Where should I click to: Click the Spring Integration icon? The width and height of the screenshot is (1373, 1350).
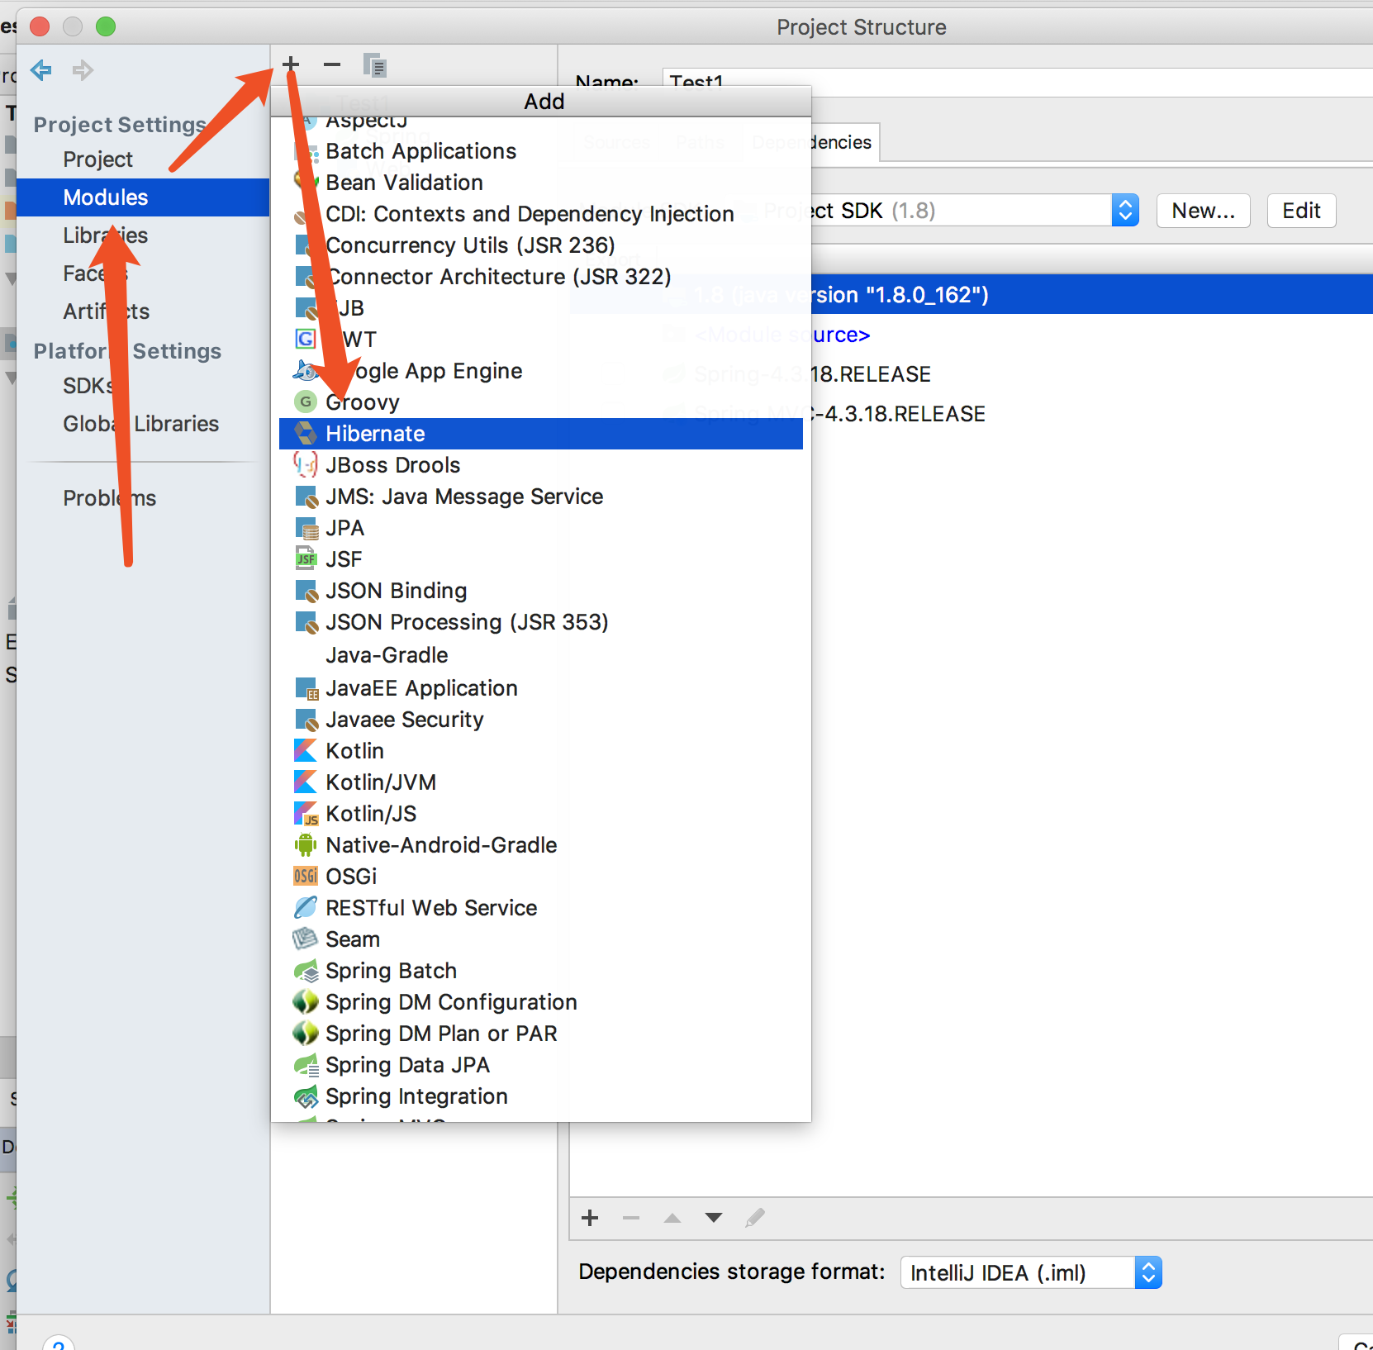[306, 1096]
